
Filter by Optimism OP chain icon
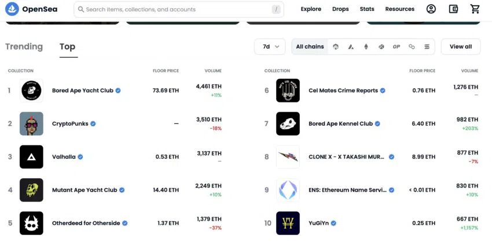[x=396, y=47]
